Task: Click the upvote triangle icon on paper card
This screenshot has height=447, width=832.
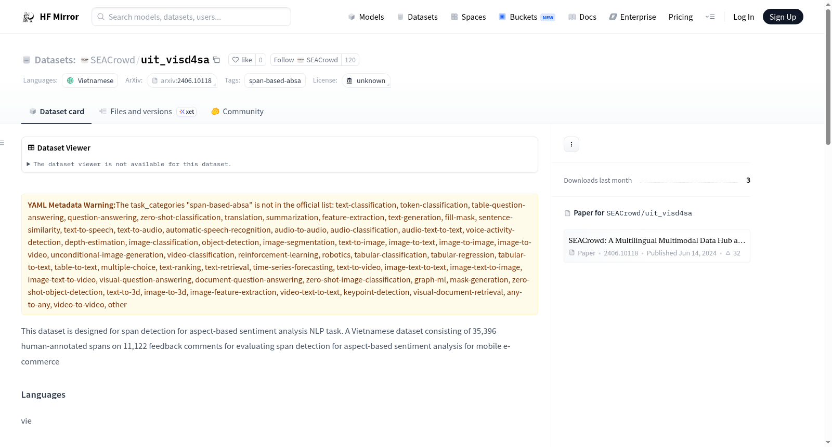Action: 728,253
